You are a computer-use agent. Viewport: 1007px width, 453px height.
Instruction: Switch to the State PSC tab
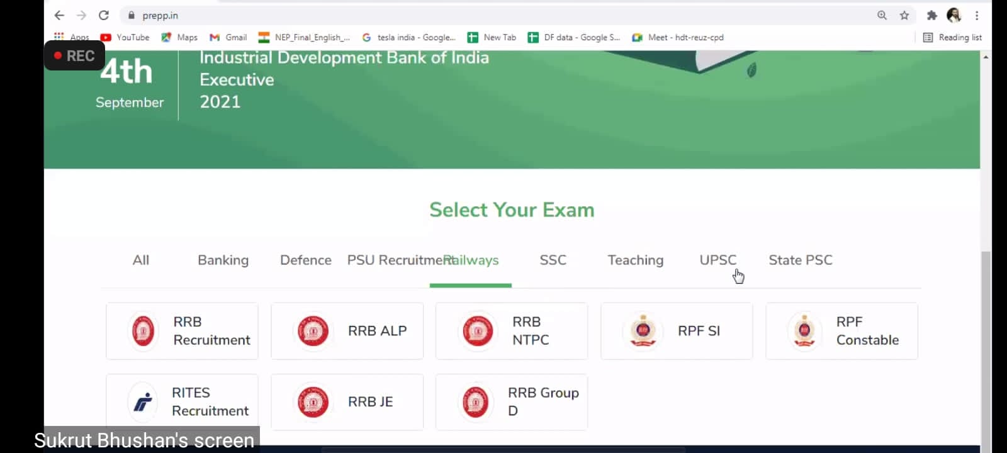[800, 260]
